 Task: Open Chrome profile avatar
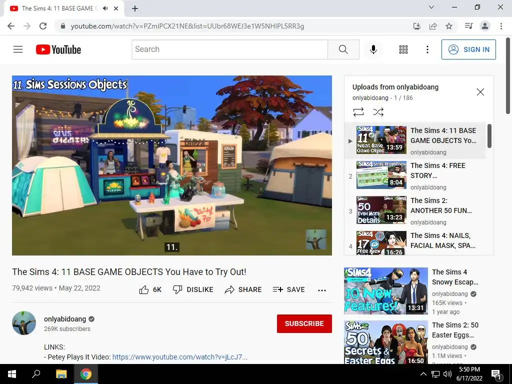[x=485, y=26]
